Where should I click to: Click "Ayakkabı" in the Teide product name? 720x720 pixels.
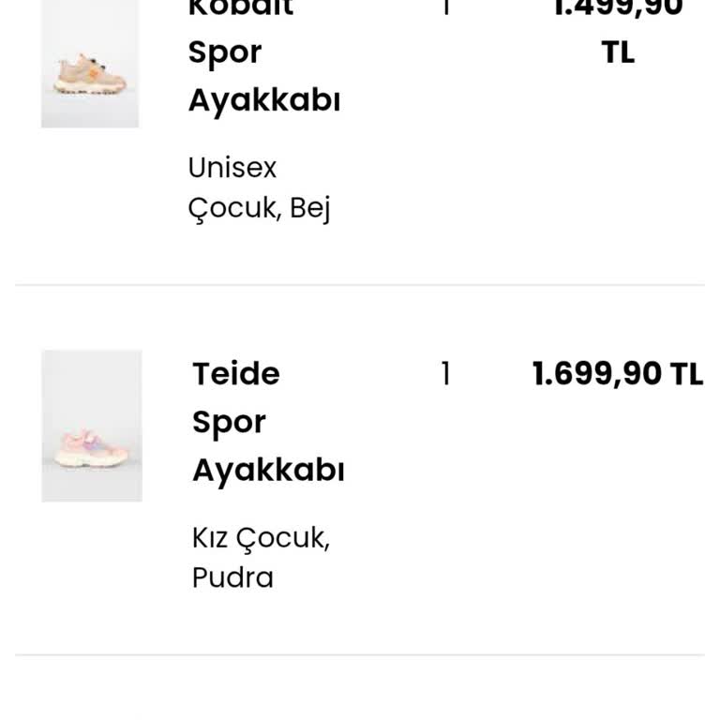[x=268, y=470]
